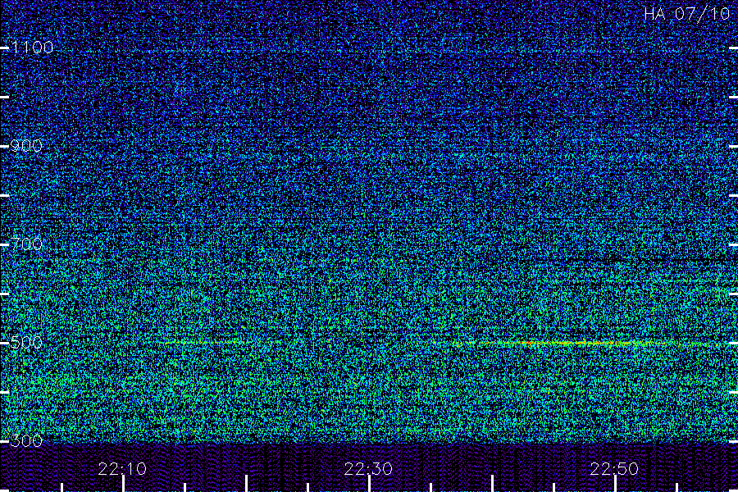This screenshot has width=738, height=492.
Task: Click the 300 frequency axis label
Action: 26,440
